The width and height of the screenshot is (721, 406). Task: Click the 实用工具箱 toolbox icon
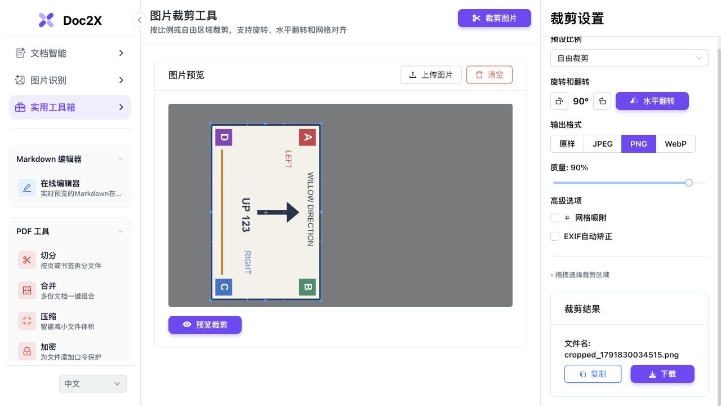click(x=20, y=107)
